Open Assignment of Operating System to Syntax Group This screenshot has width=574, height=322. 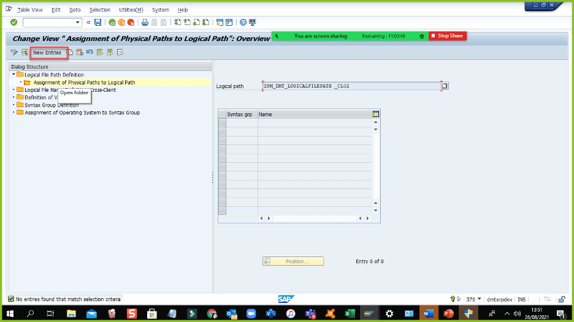click(82, 113)
